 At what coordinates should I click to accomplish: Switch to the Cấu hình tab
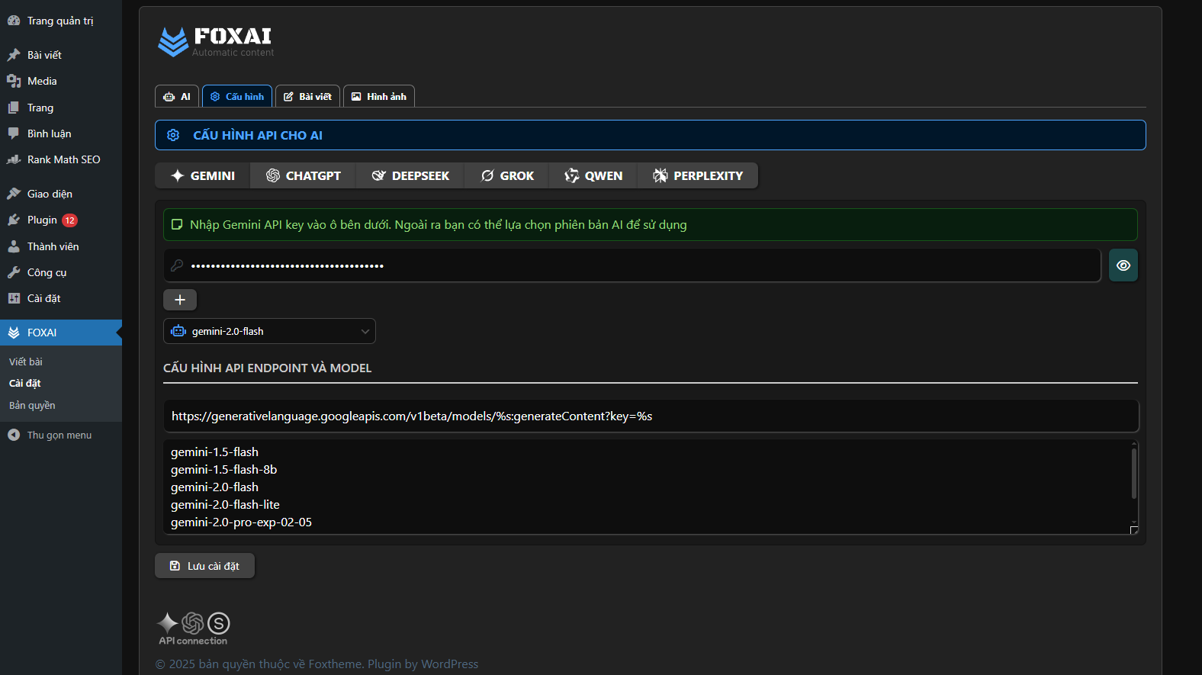[x=237, y=96]
